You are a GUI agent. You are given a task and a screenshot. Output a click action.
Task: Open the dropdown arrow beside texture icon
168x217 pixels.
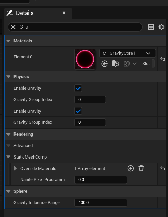click(x=134, y=64)
